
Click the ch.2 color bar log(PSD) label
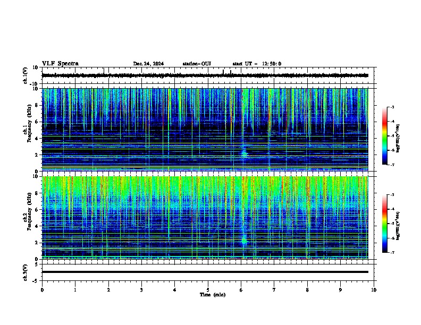(398, 226)
